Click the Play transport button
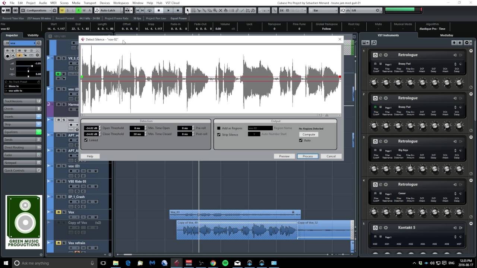Viewport: 477px width, 268px height. pos(168,10)
